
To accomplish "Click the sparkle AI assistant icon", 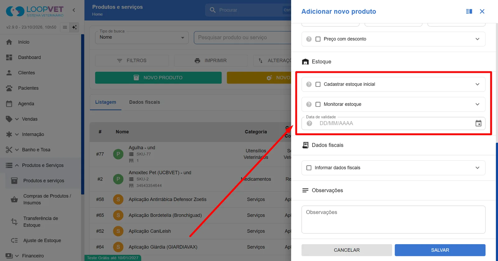I will pyautogui.click(x=74, y=27).
